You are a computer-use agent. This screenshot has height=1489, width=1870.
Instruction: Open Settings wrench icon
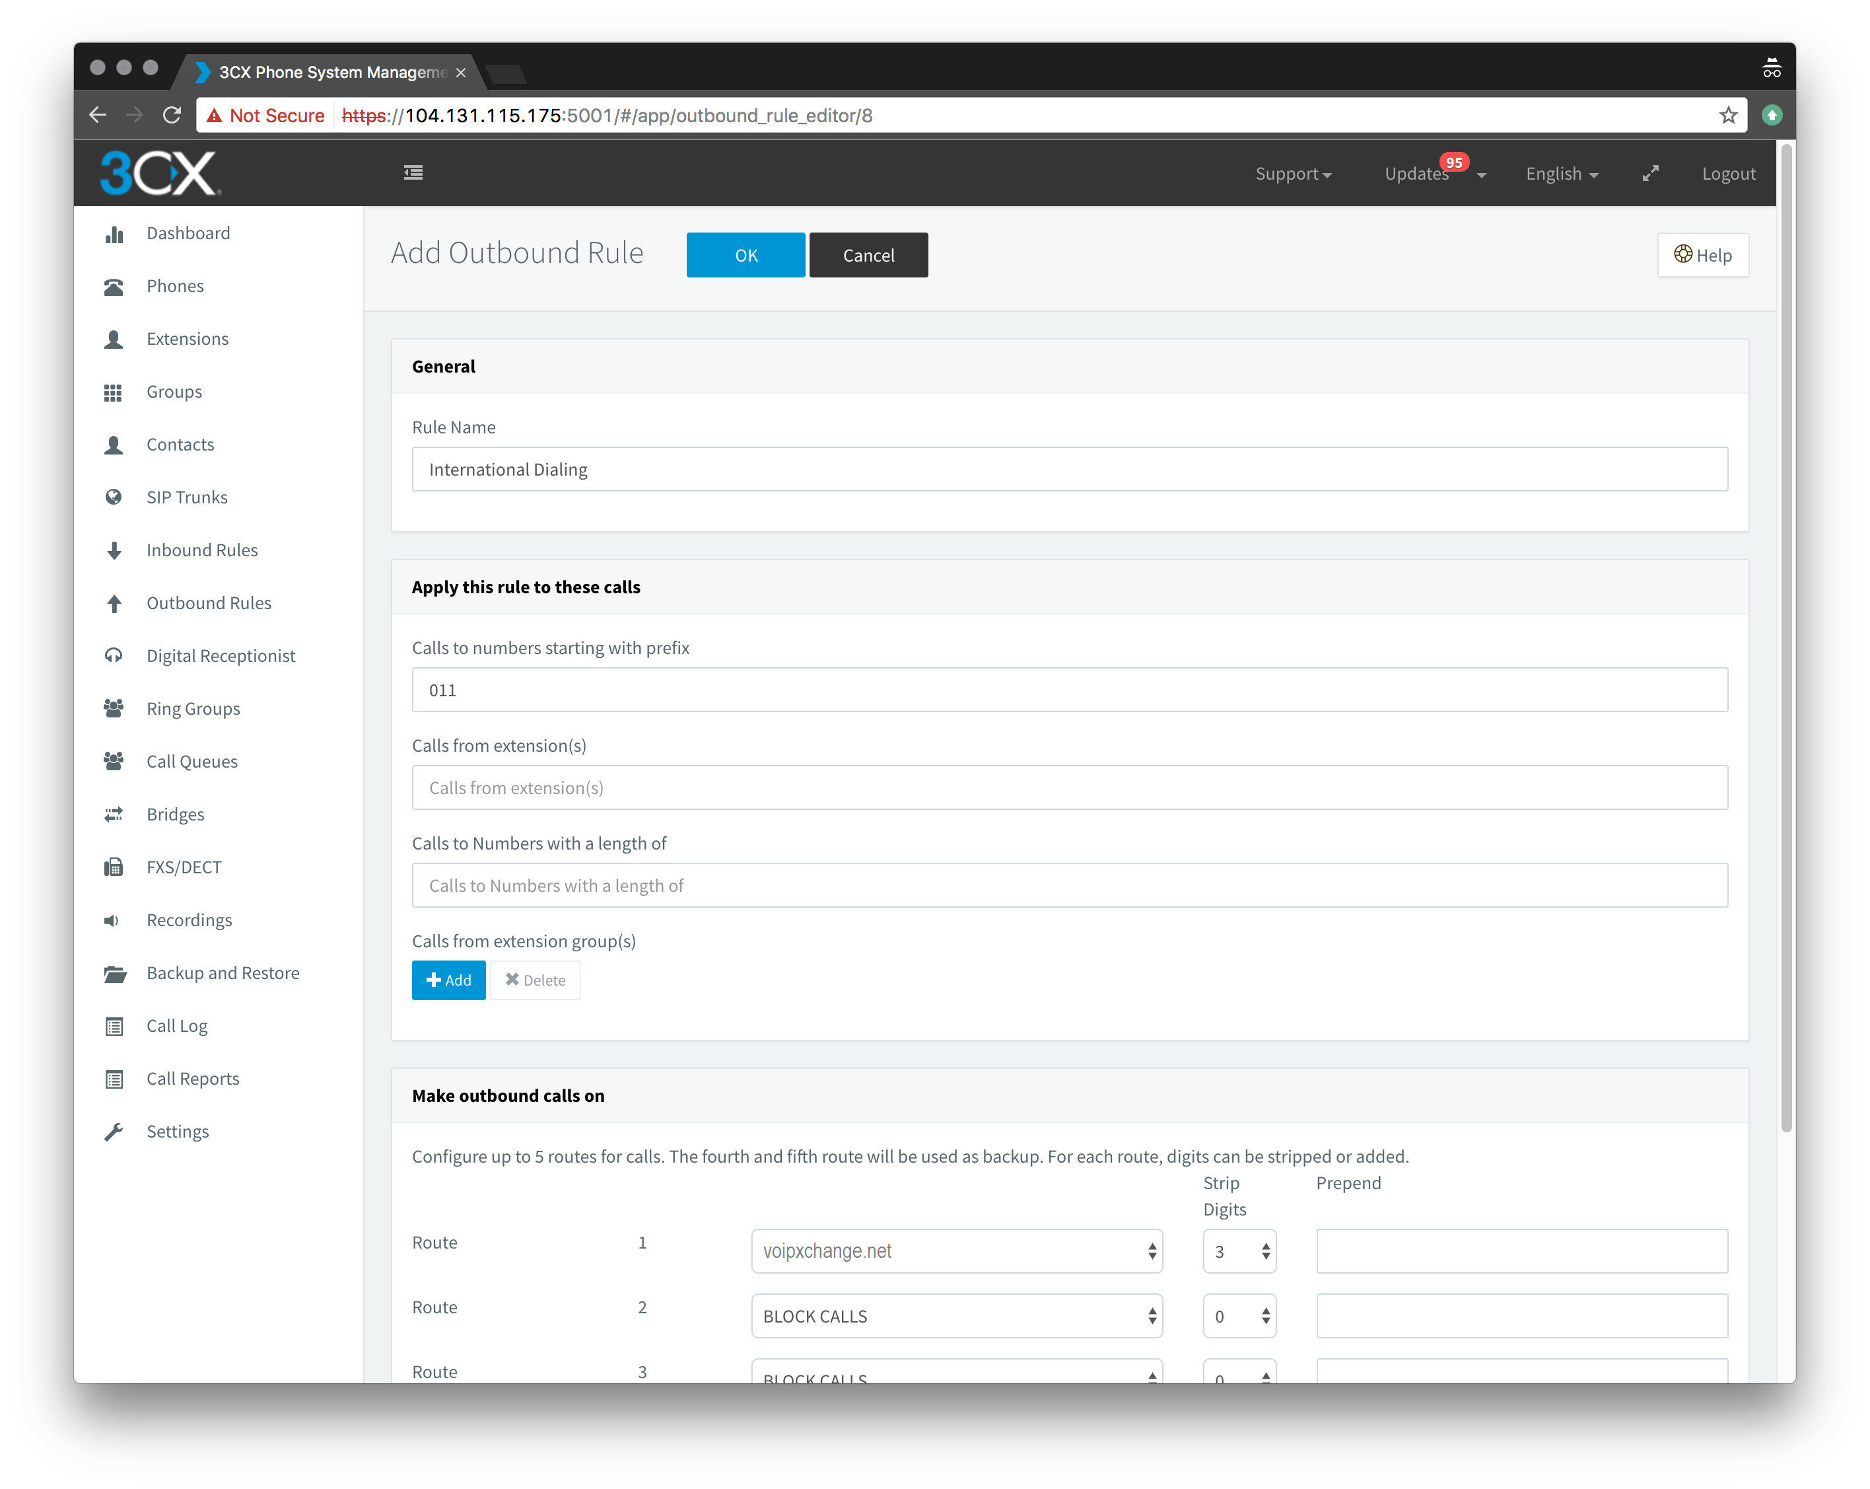coord(114,1132)
